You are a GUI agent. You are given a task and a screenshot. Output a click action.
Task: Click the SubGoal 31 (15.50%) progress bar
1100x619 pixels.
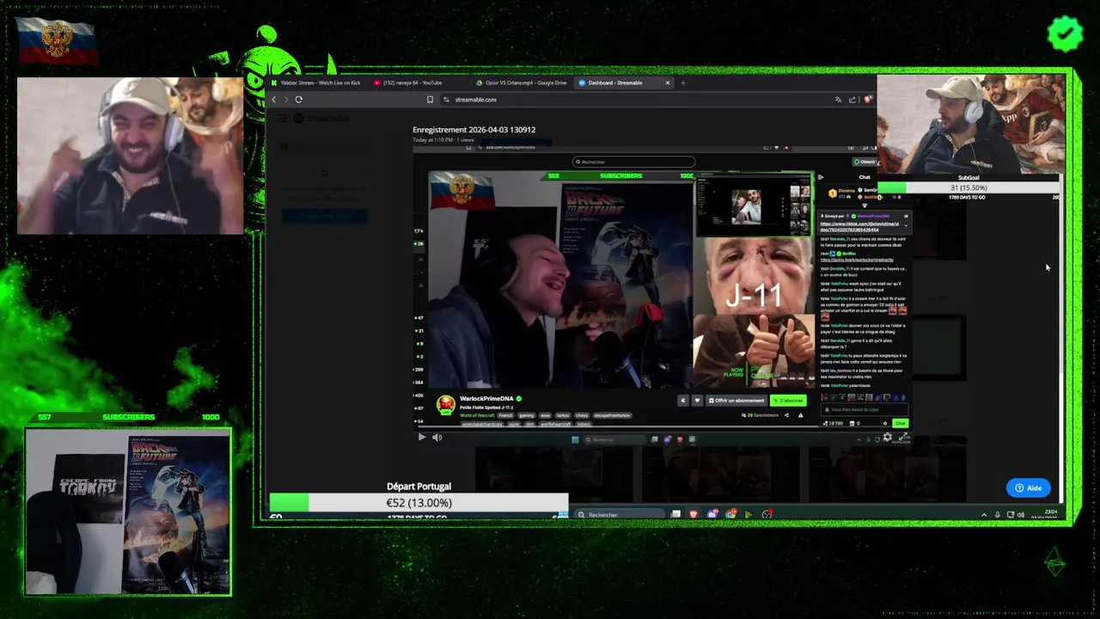click(x=969, y=187)
